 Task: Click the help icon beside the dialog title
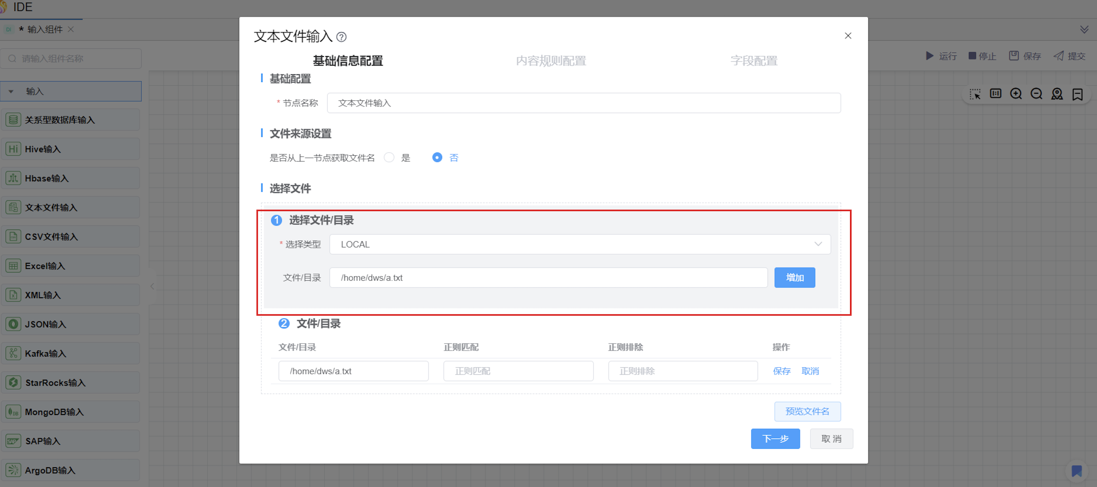coord(341,37)
